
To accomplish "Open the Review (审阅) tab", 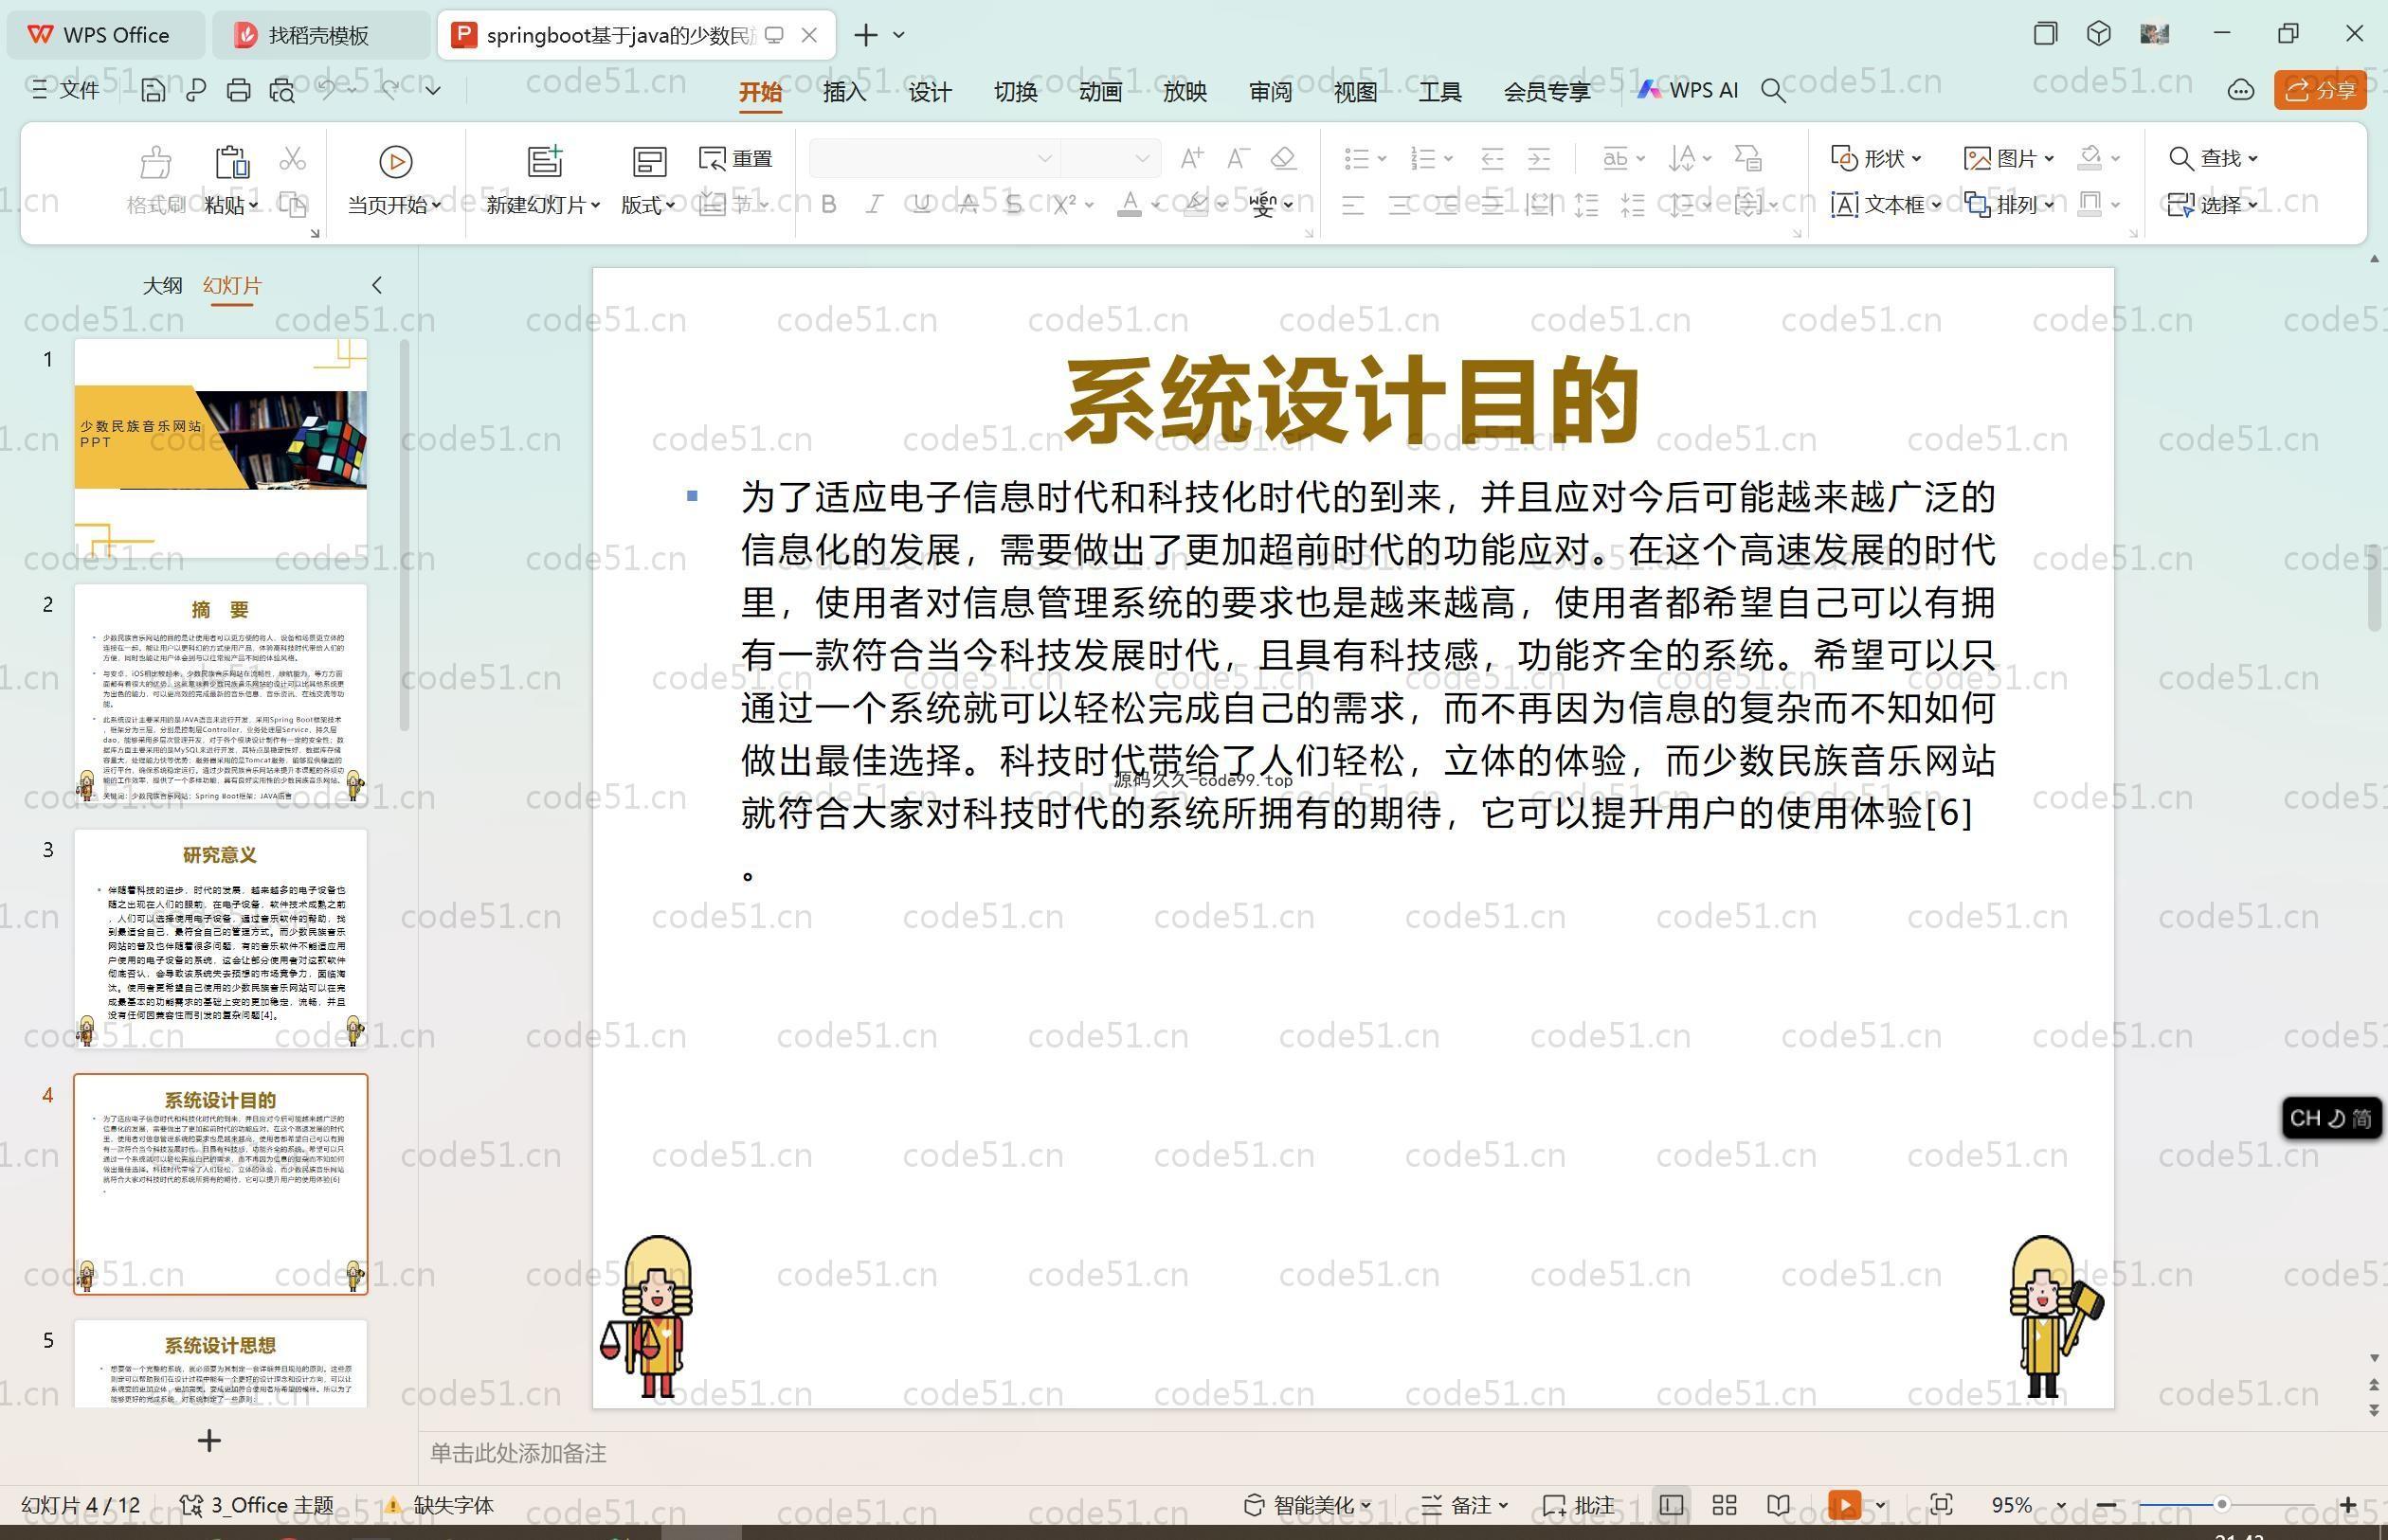I will point(1271,92).
